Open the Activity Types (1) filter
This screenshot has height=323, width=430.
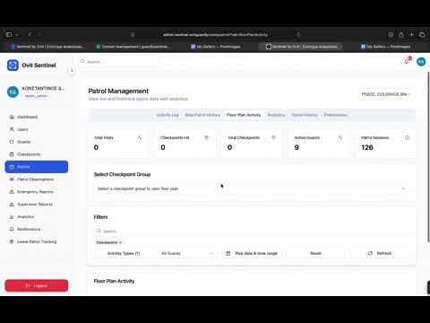pyautogui.click(x=124, y=253)
